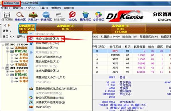This screenshot has height=111, width=171.
Task: Select 取消分区激活状态(A) menu entry
Action: point(49,57)
